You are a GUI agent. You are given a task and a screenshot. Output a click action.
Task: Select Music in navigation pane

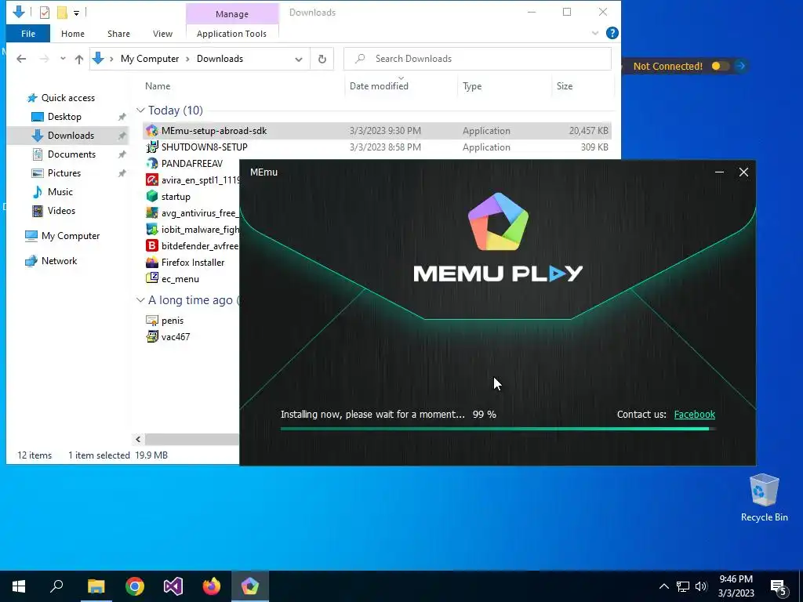pyautogui.click(x=60, y=192)
